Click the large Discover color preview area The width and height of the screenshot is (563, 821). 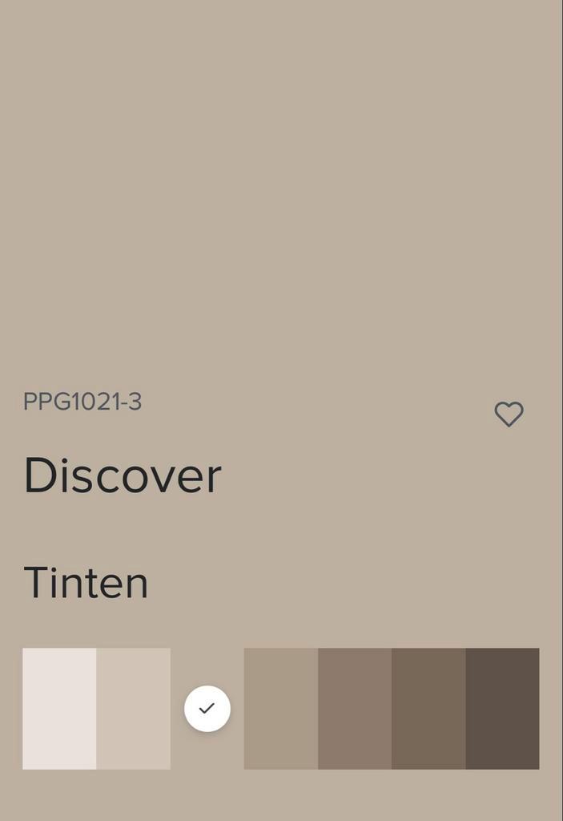(282, 188)
